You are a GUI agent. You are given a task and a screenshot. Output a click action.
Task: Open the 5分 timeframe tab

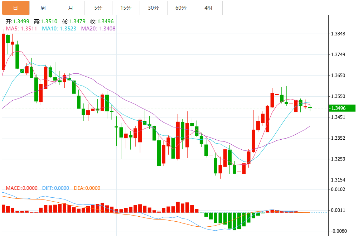pos(98,8)
